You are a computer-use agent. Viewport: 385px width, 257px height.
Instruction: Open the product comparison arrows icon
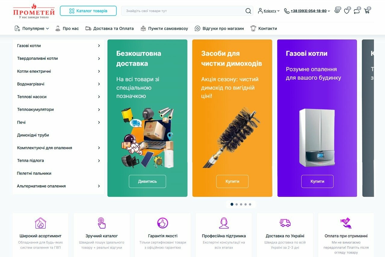coord(357,11)
